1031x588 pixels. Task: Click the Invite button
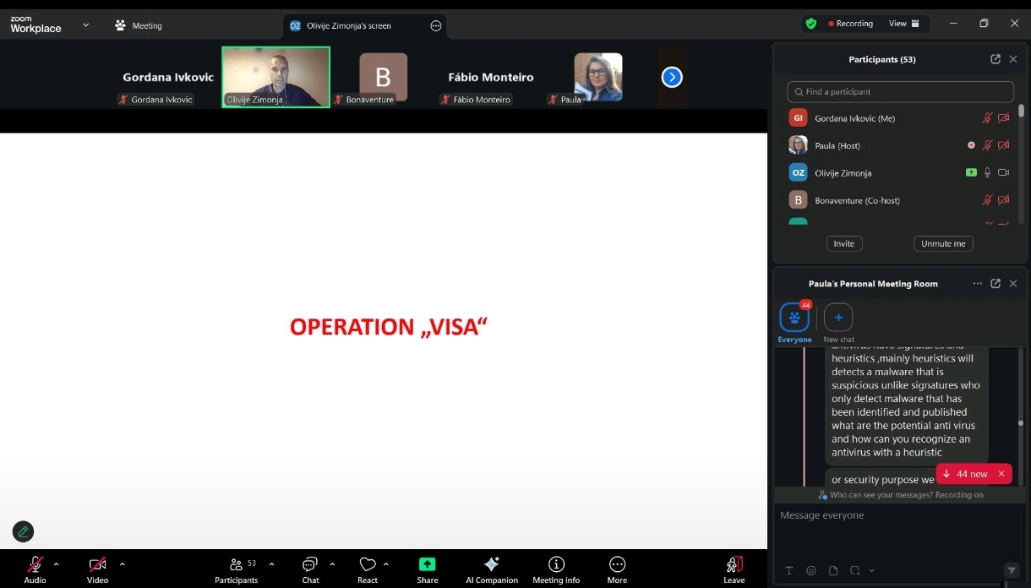click(843, 243)
